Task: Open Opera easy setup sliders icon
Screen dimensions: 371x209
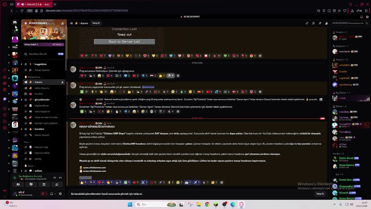Action: [x=366, y=11]
